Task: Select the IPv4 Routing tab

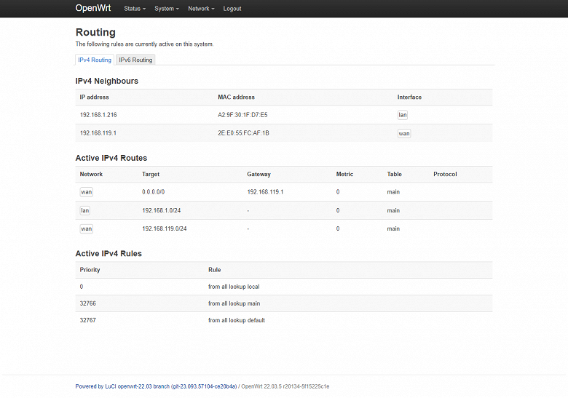Action: tap(95, 60)
